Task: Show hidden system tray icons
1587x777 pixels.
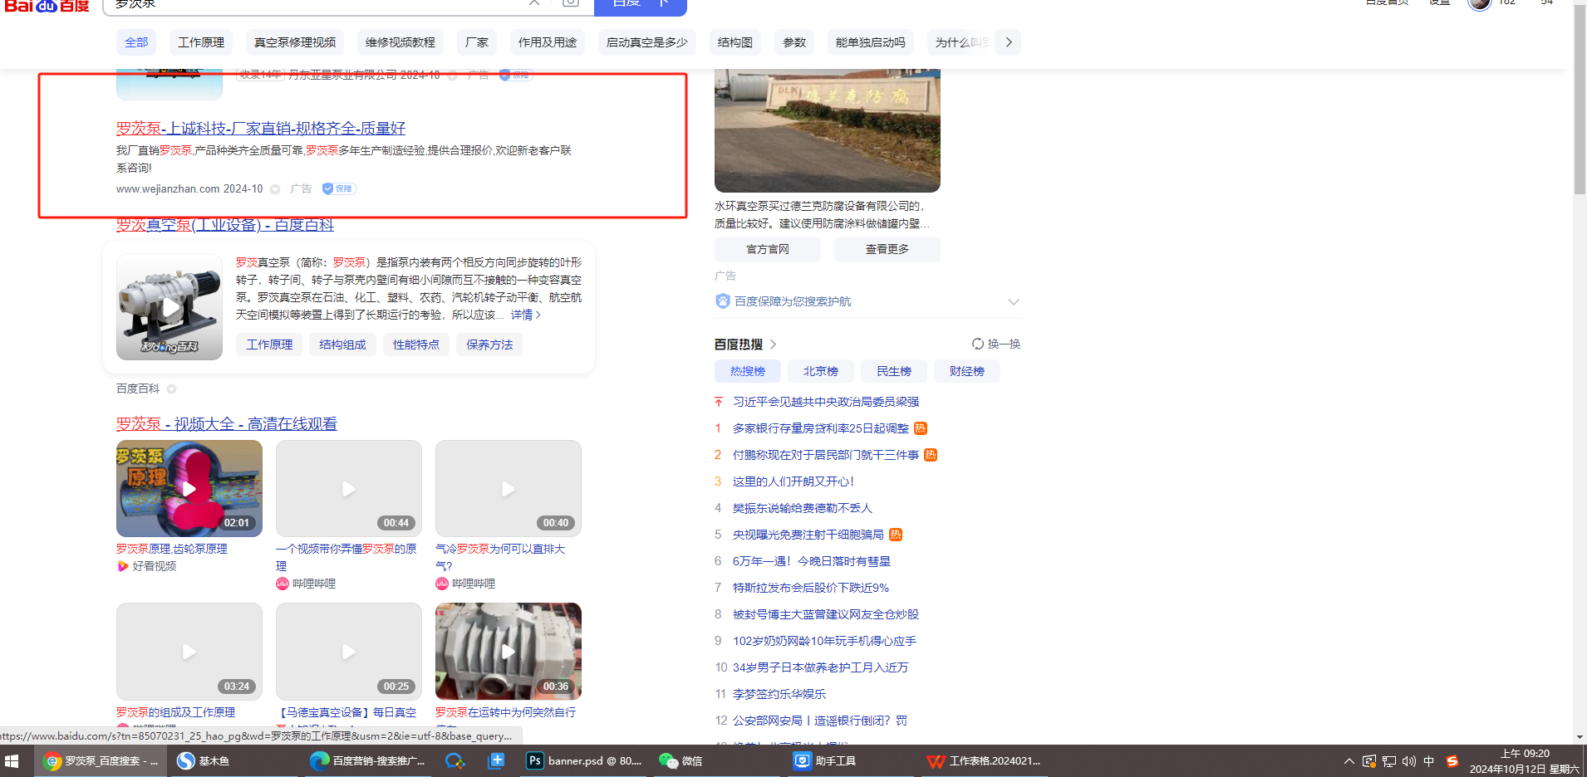Action: coord(1349,761)
